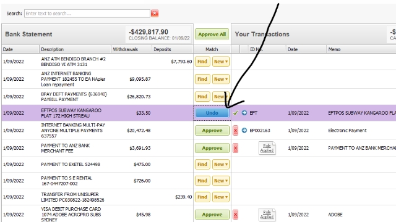The height and width of the screenshot is (222, 396).
Task: Click the search text input field
Action: pyautogui.click(x=87, y=14)
